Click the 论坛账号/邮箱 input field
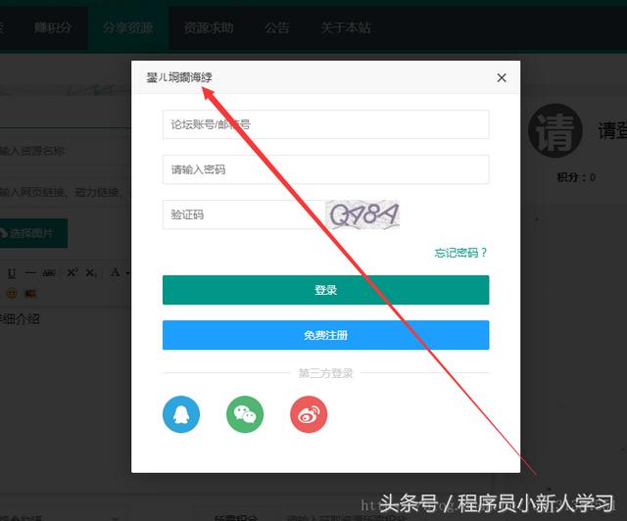The image size is (627, 521). click(x=325, y=124)
